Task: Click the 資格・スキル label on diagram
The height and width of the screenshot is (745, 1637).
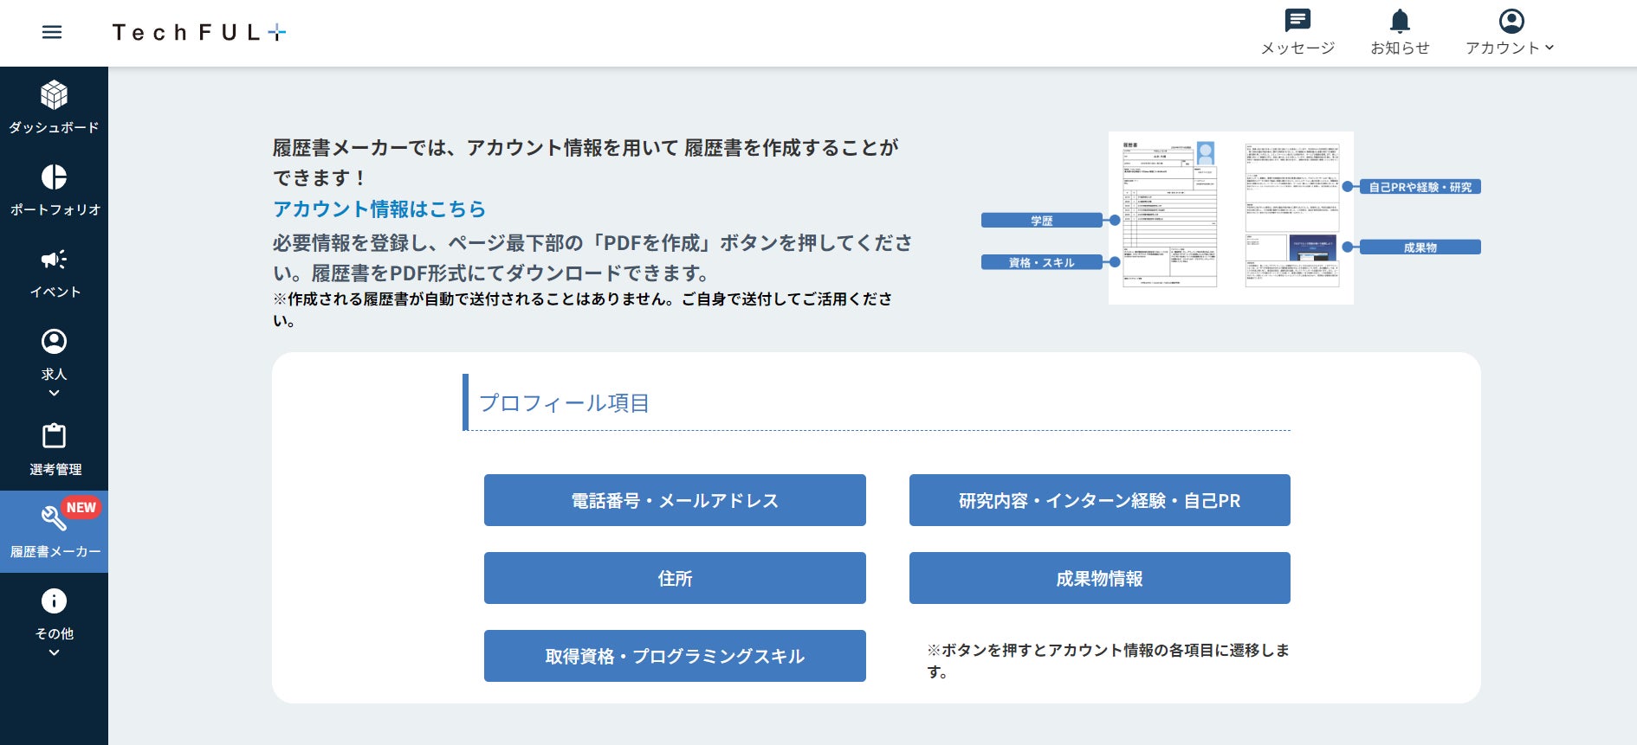Action: tap(1041, 262)
